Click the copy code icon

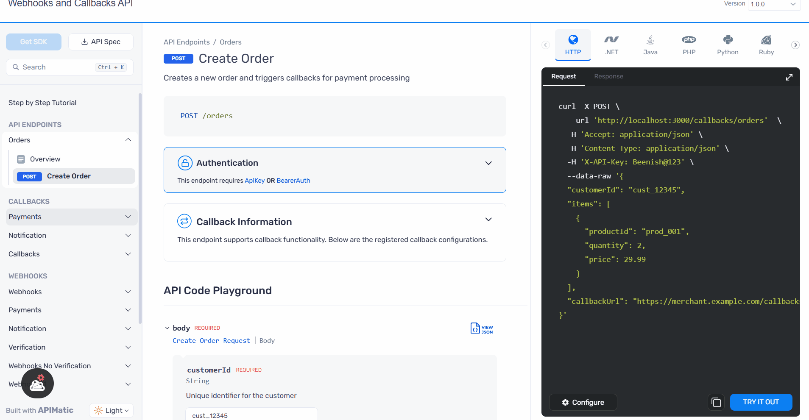coord(716,402)
